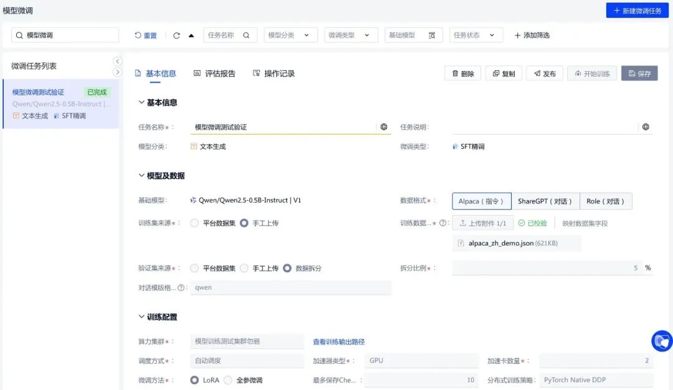Image resolution: width=673 pixels, height=390 pixels.
Task: Collapse the task list panel left arrow
Action: tap(117, 61)
